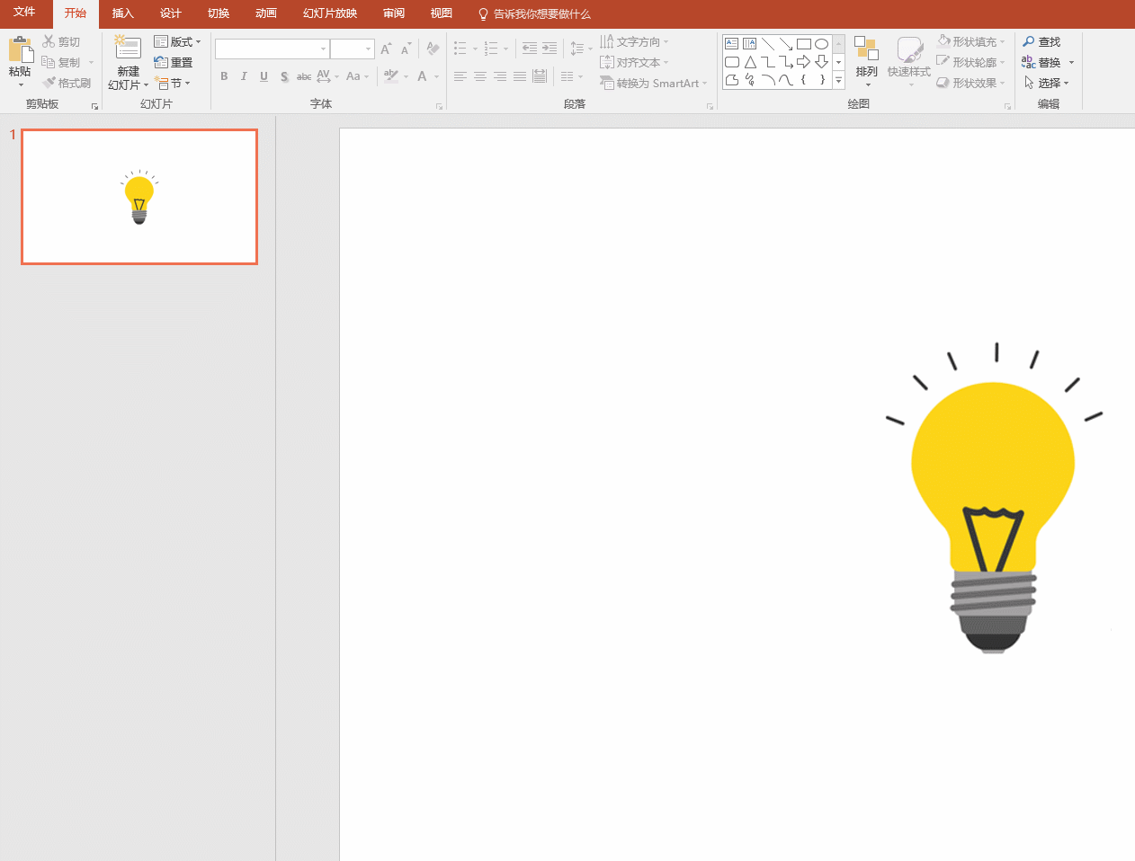Click the font color A button
The height and width of the screenshot is (861, 1135).
[422, 76]
